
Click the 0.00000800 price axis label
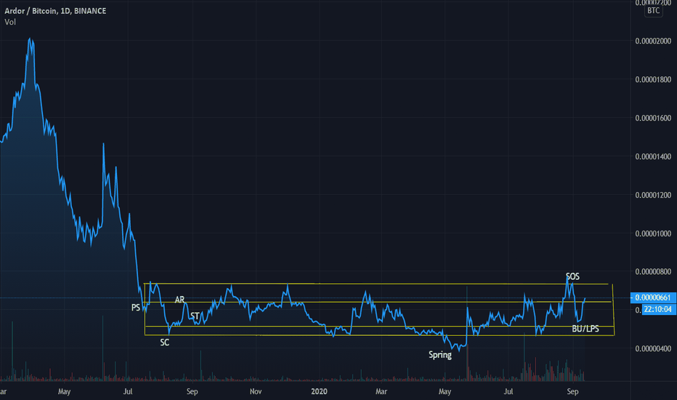pyautogui.click(x=653, y=271)
